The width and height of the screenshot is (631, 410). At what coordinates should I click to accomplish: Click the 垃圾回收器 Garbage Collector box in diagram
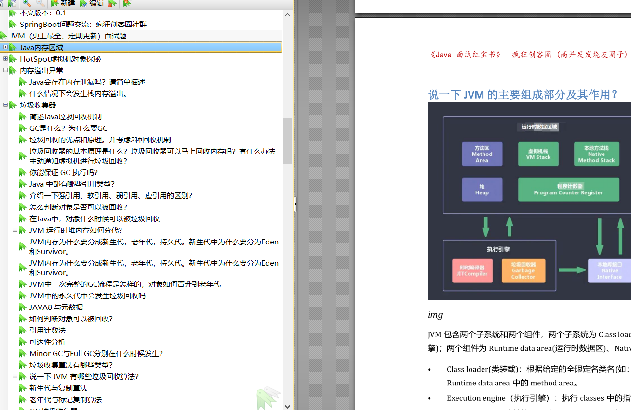[x=524, y=270]
